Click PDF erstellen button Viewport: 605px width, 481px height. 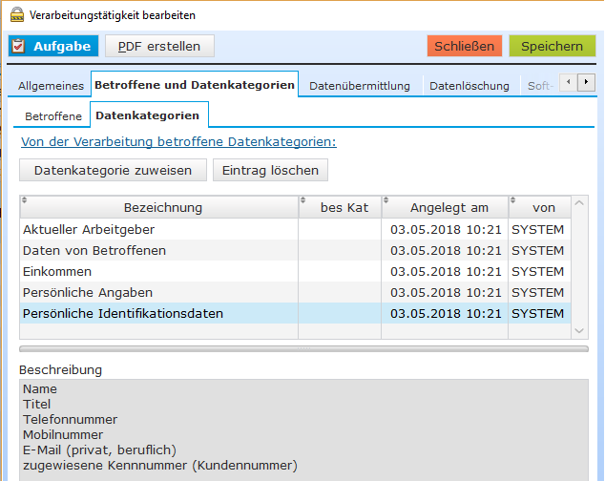159,46
